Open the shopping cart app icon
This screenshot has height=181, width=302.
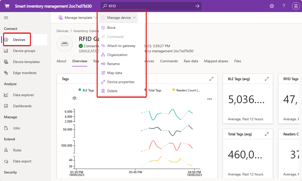pyautogui.click(x=7, y=6)
